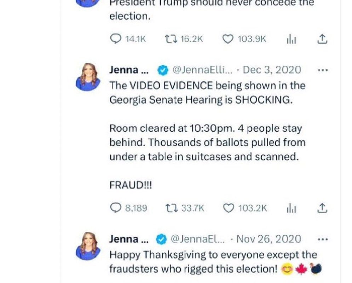Open more options on Nov 26 tweet
352x283 pixels.
[323, 239]
